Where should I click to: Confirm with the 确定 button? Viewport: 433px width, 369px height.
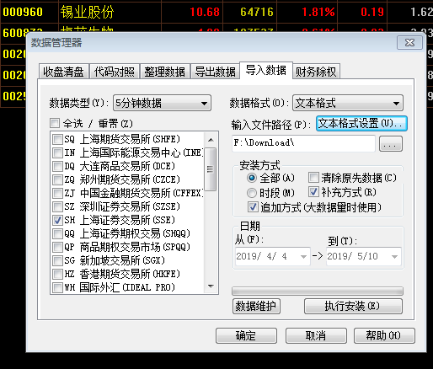[x=246, y=336]
